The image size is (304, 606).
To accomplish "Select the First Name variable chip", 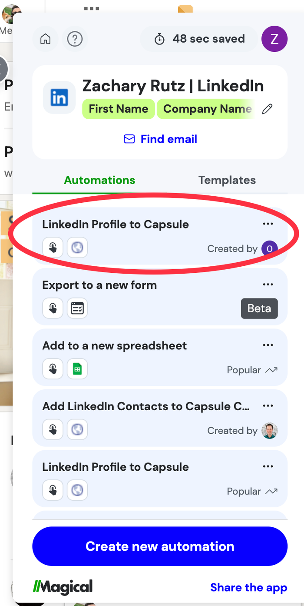I will click(x=118, y=109).
